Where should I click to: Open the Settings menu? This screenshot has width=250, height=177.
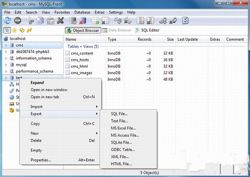click(x=116, y=12)
